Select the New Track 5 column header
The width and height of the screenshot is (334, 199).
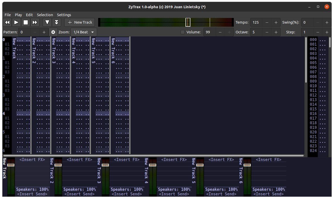tap(93, 51)
